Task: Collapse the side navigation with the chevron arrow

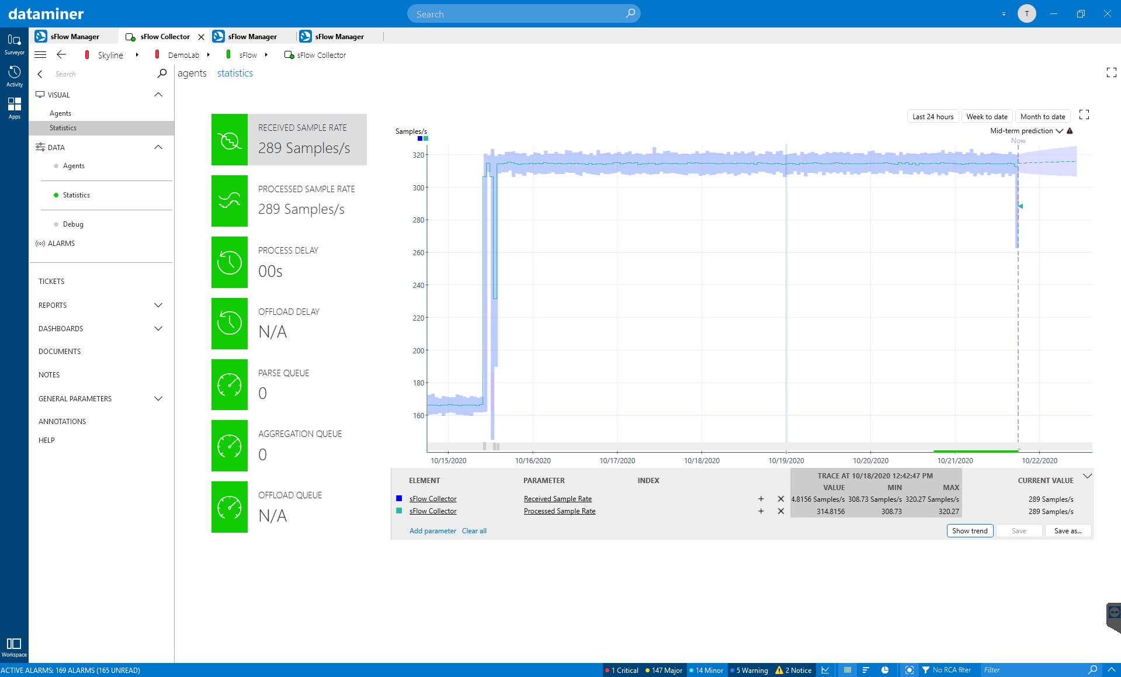Action: 40,74
